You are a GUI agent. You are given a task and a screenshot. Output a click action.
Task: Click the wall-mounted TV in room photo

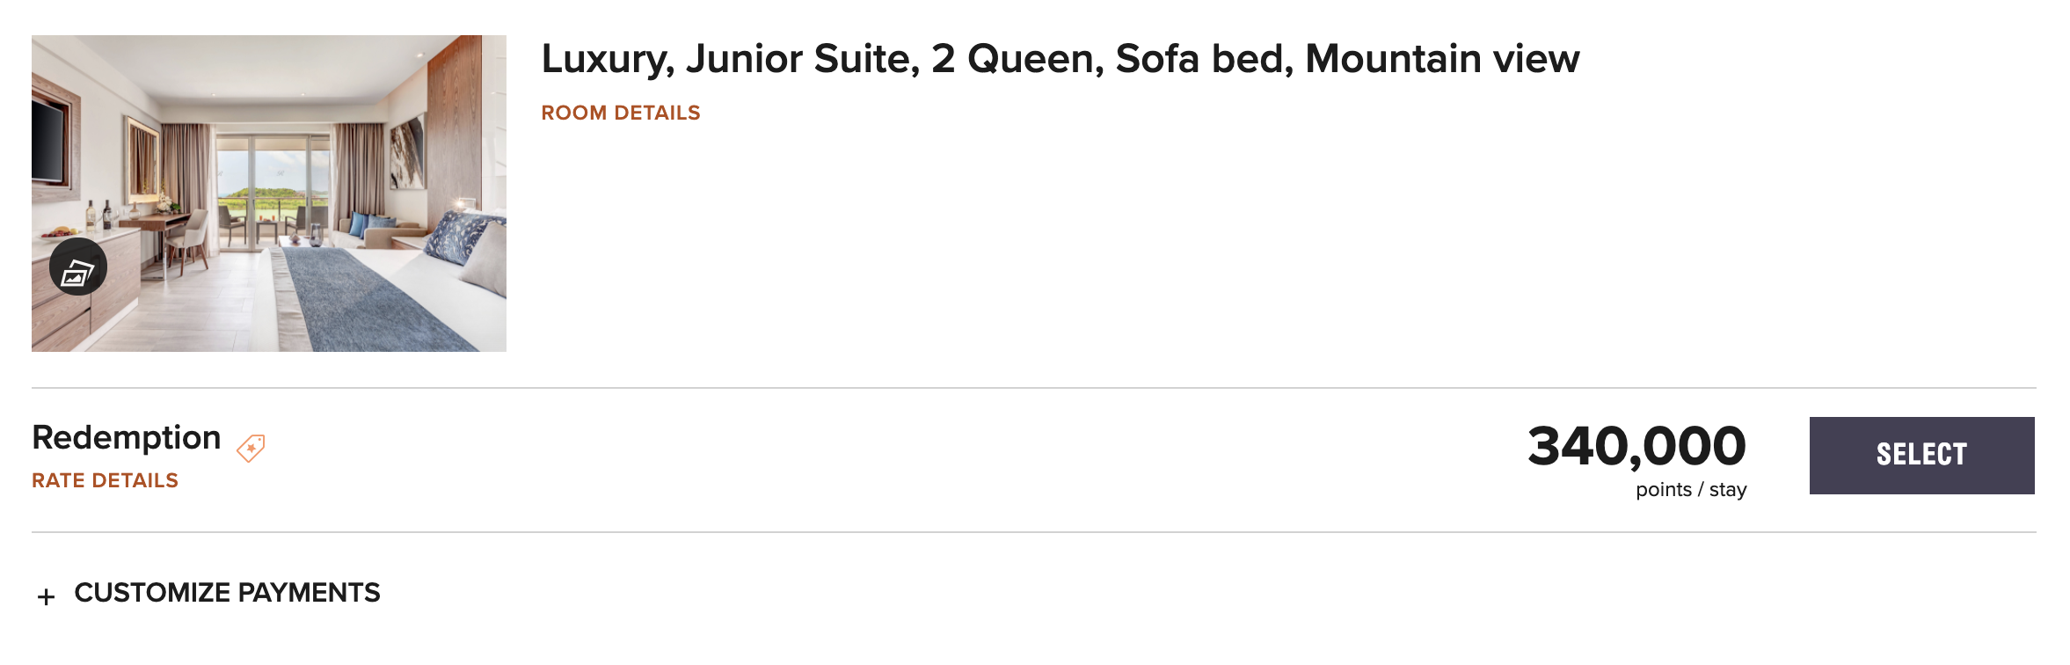coord(47,142)
